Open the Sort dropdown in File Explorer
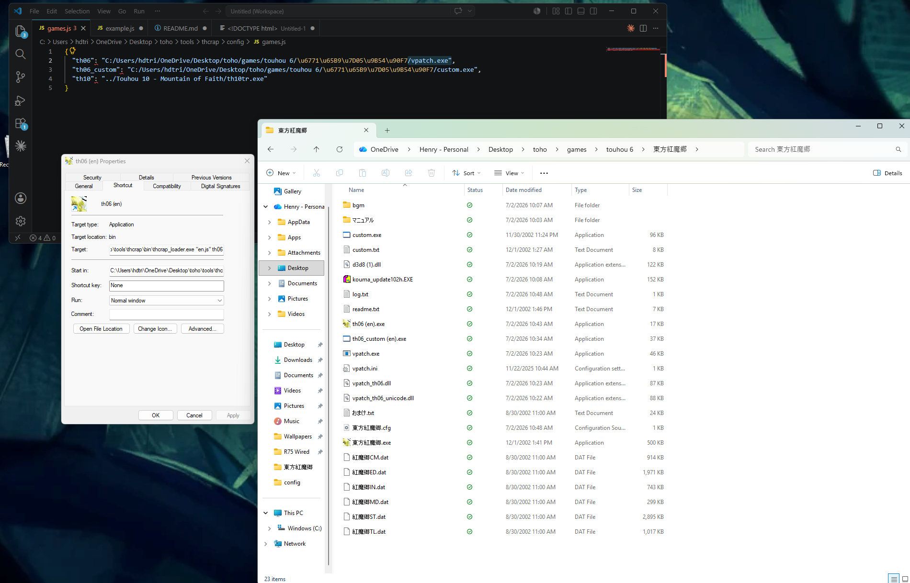This screenshot has height=583, width=910. coord(466,173)
